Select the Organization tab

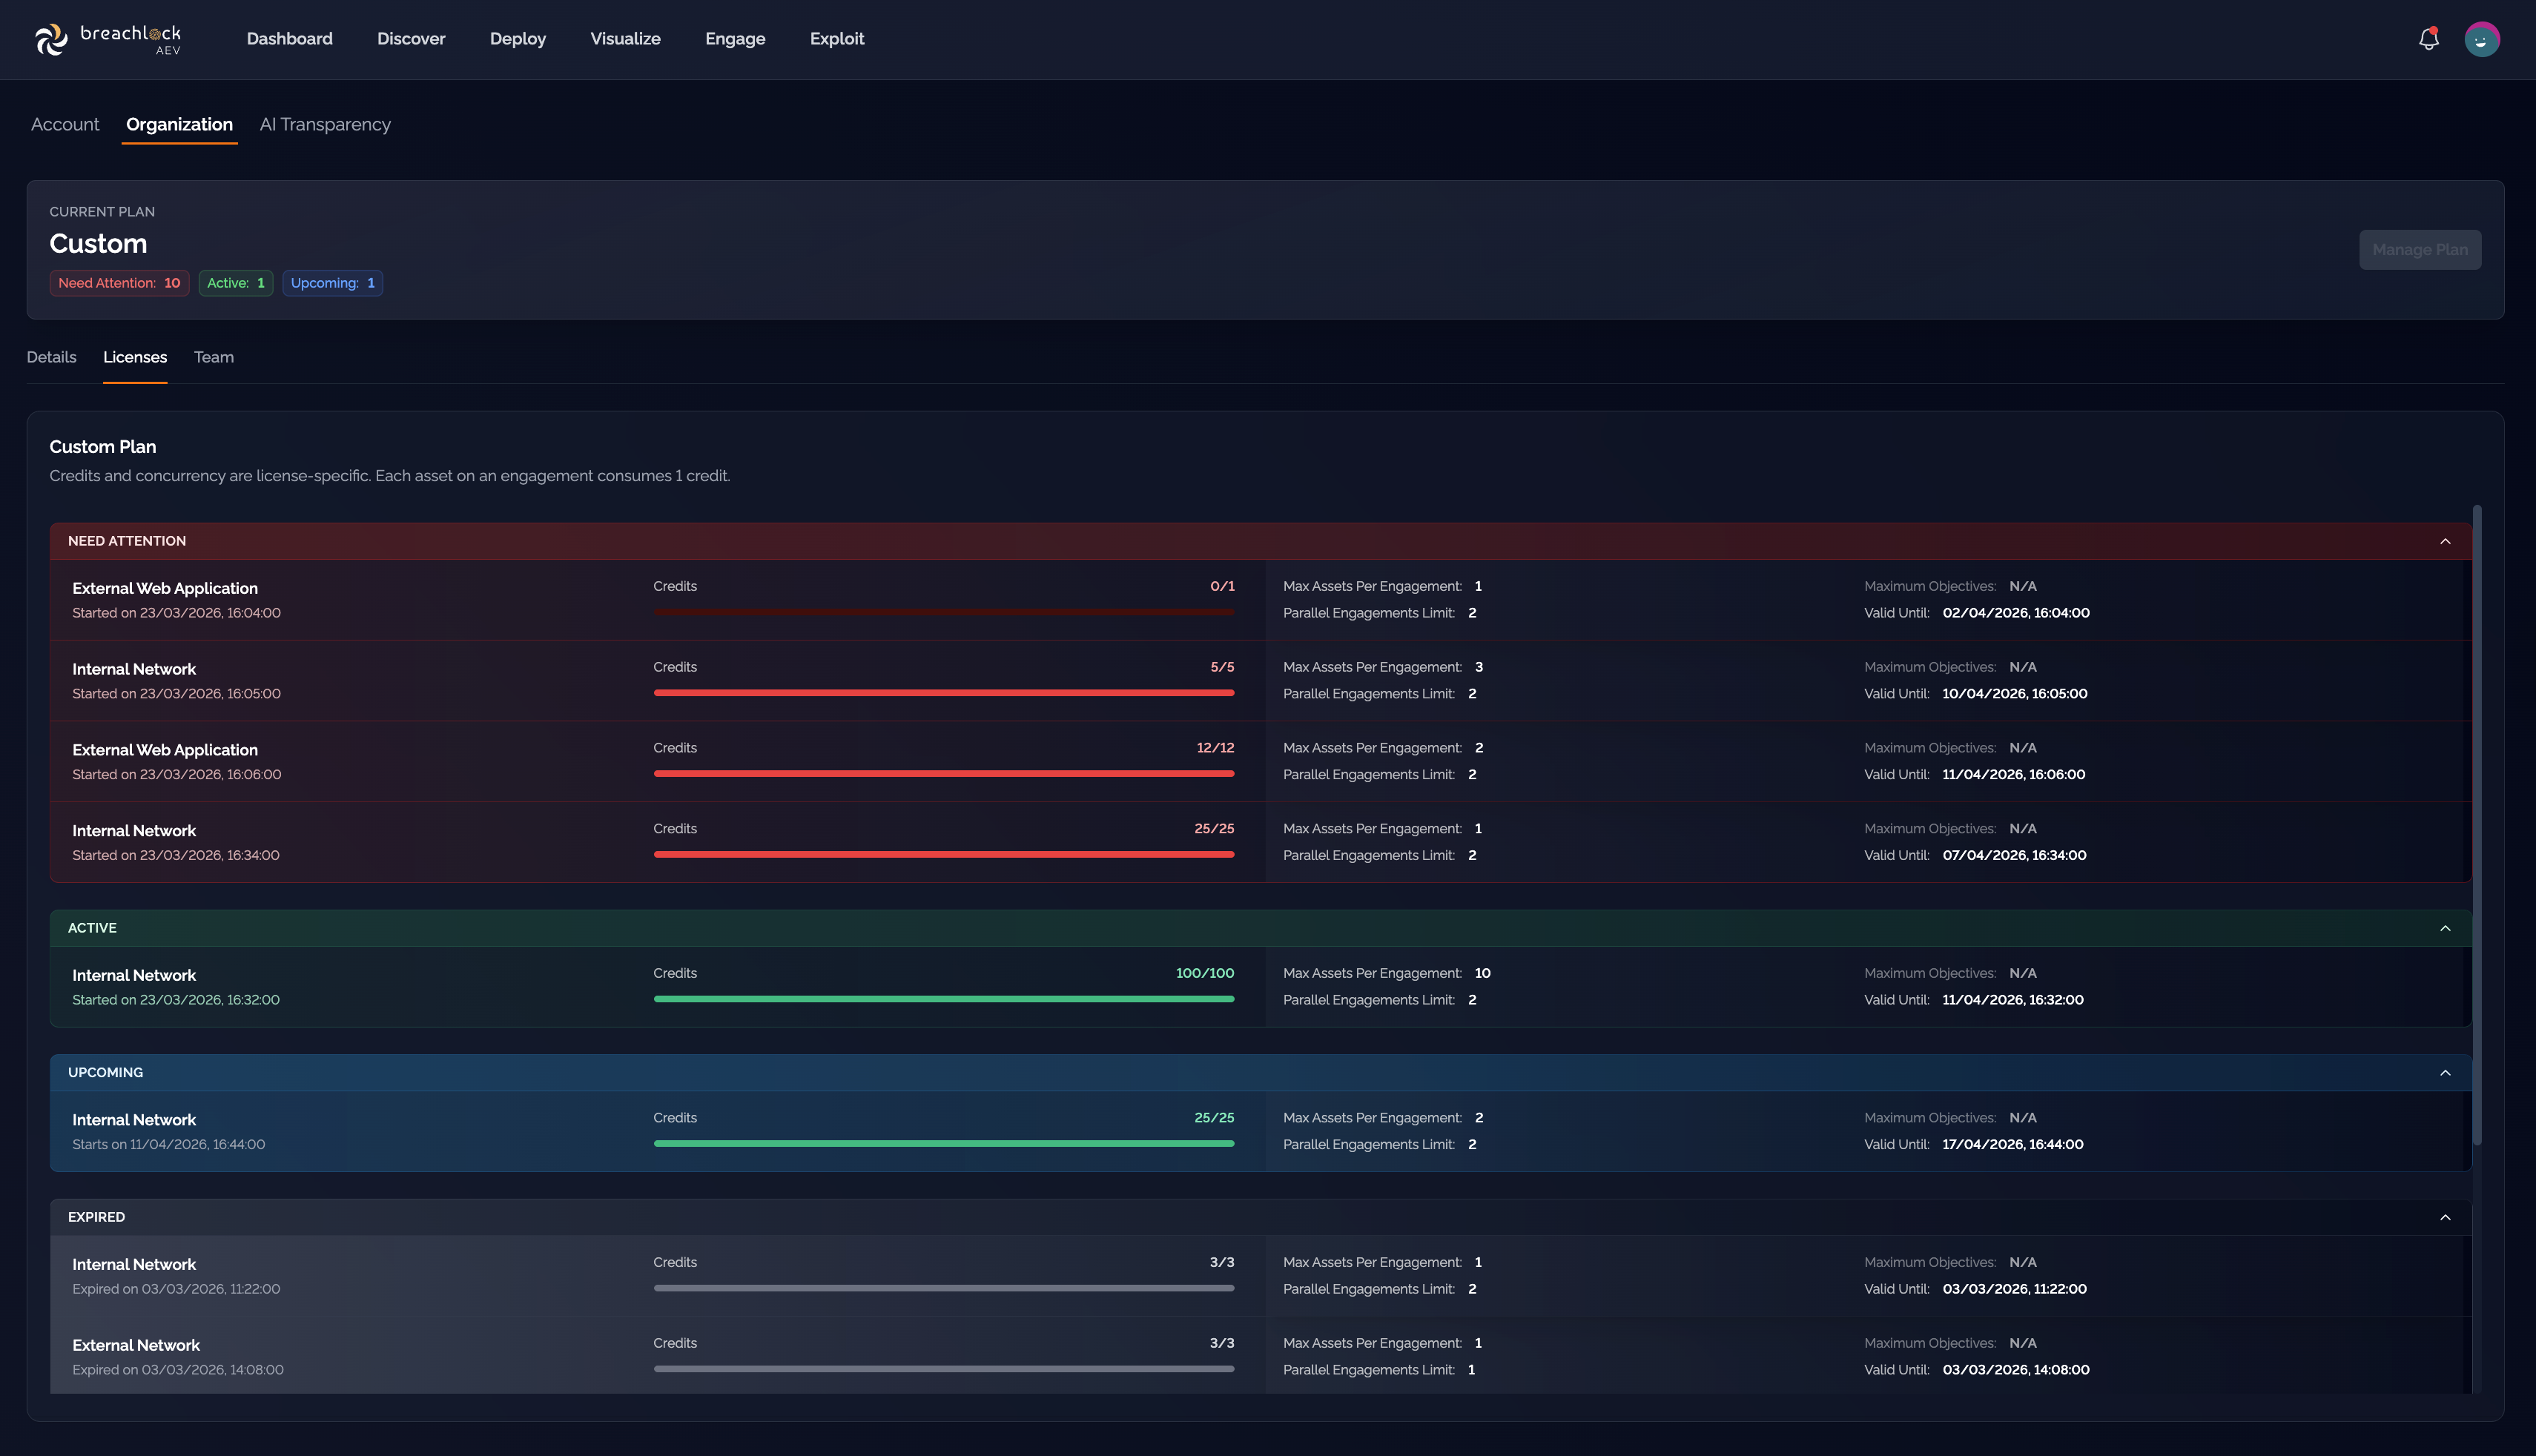pos(179,124)
